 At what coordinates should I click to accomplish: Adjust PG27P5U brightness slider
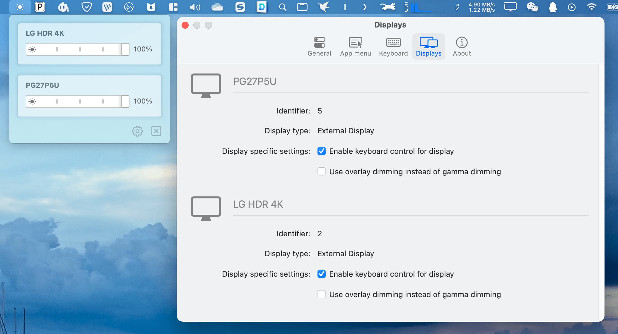(x=78, y=101)
